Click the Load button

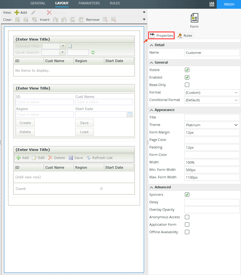pos(84,132)
